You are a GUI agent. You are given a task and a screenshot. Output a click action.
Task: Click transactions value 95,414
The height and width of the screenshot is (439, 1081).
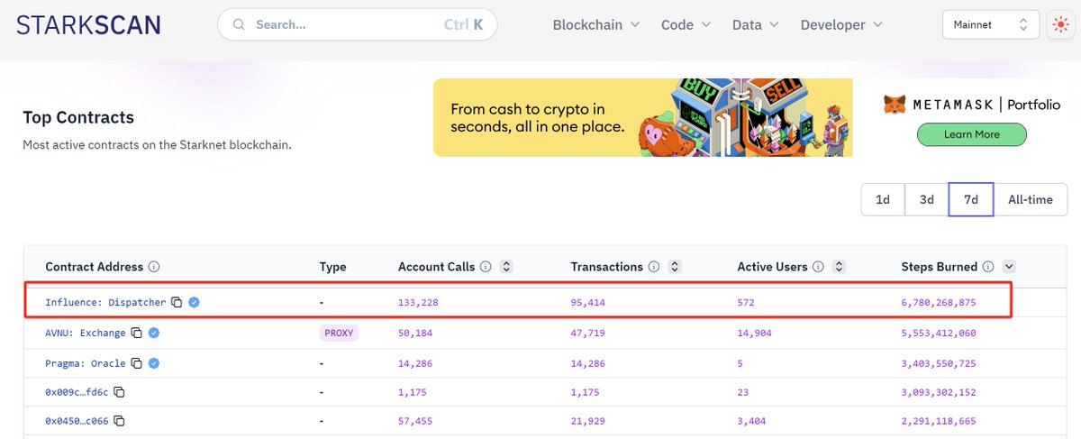[588, 302]
